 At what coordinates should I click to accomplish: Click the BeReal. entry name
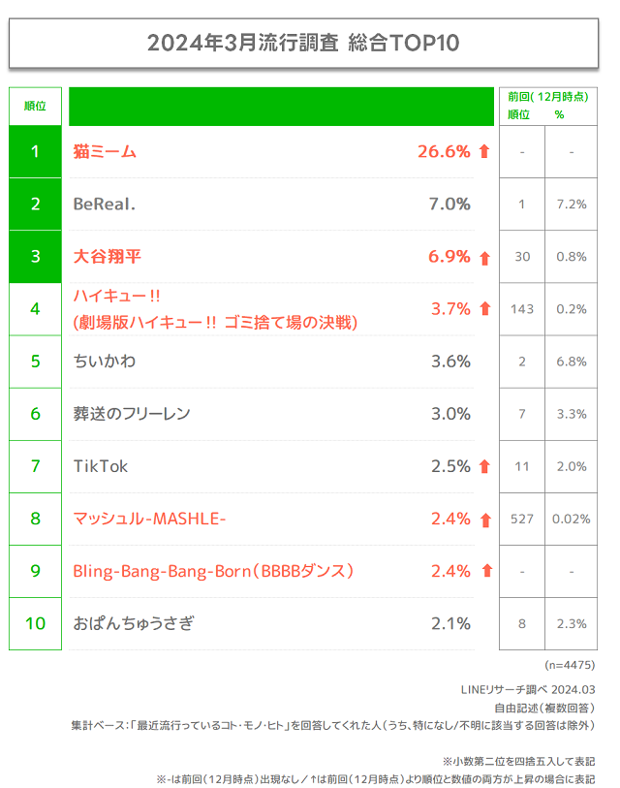105,205
